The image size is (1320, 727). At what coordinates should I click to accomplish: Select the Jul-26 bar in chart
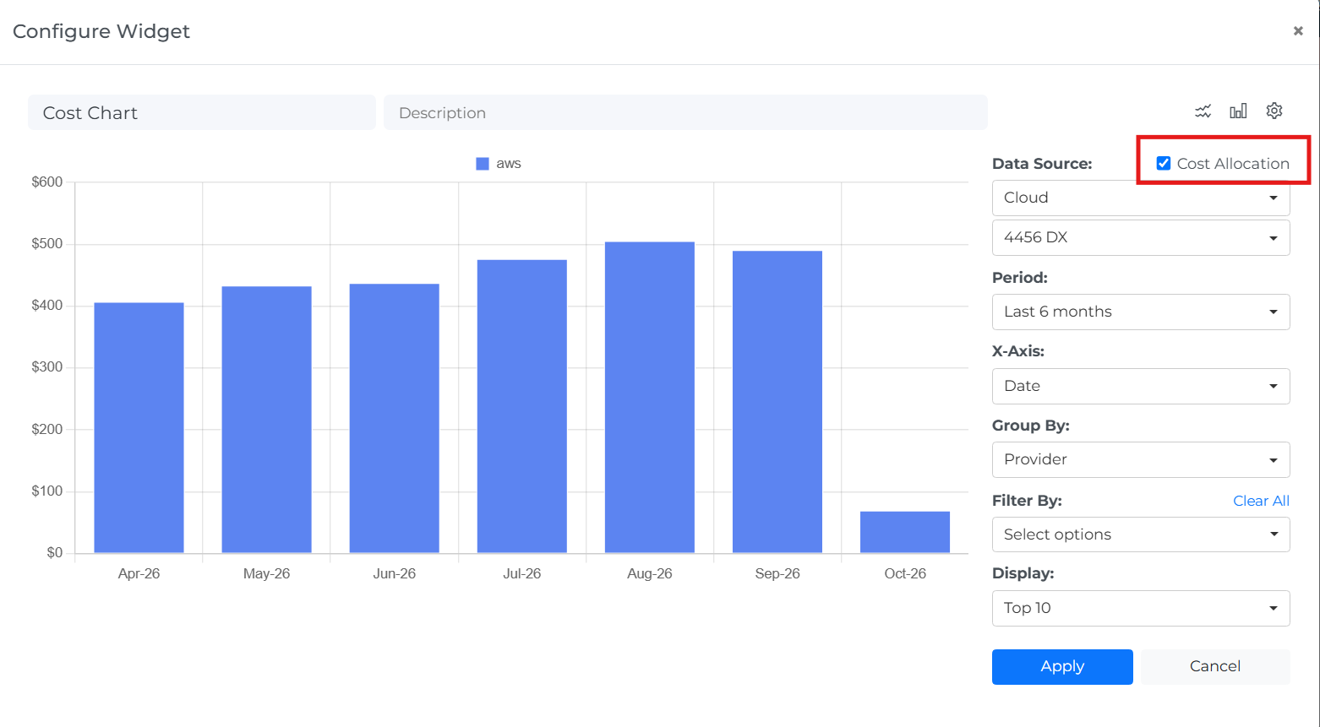[522, 407]
